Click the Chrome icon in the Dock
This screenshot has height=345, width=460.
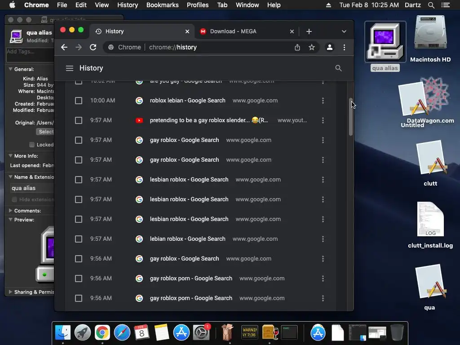102,332
